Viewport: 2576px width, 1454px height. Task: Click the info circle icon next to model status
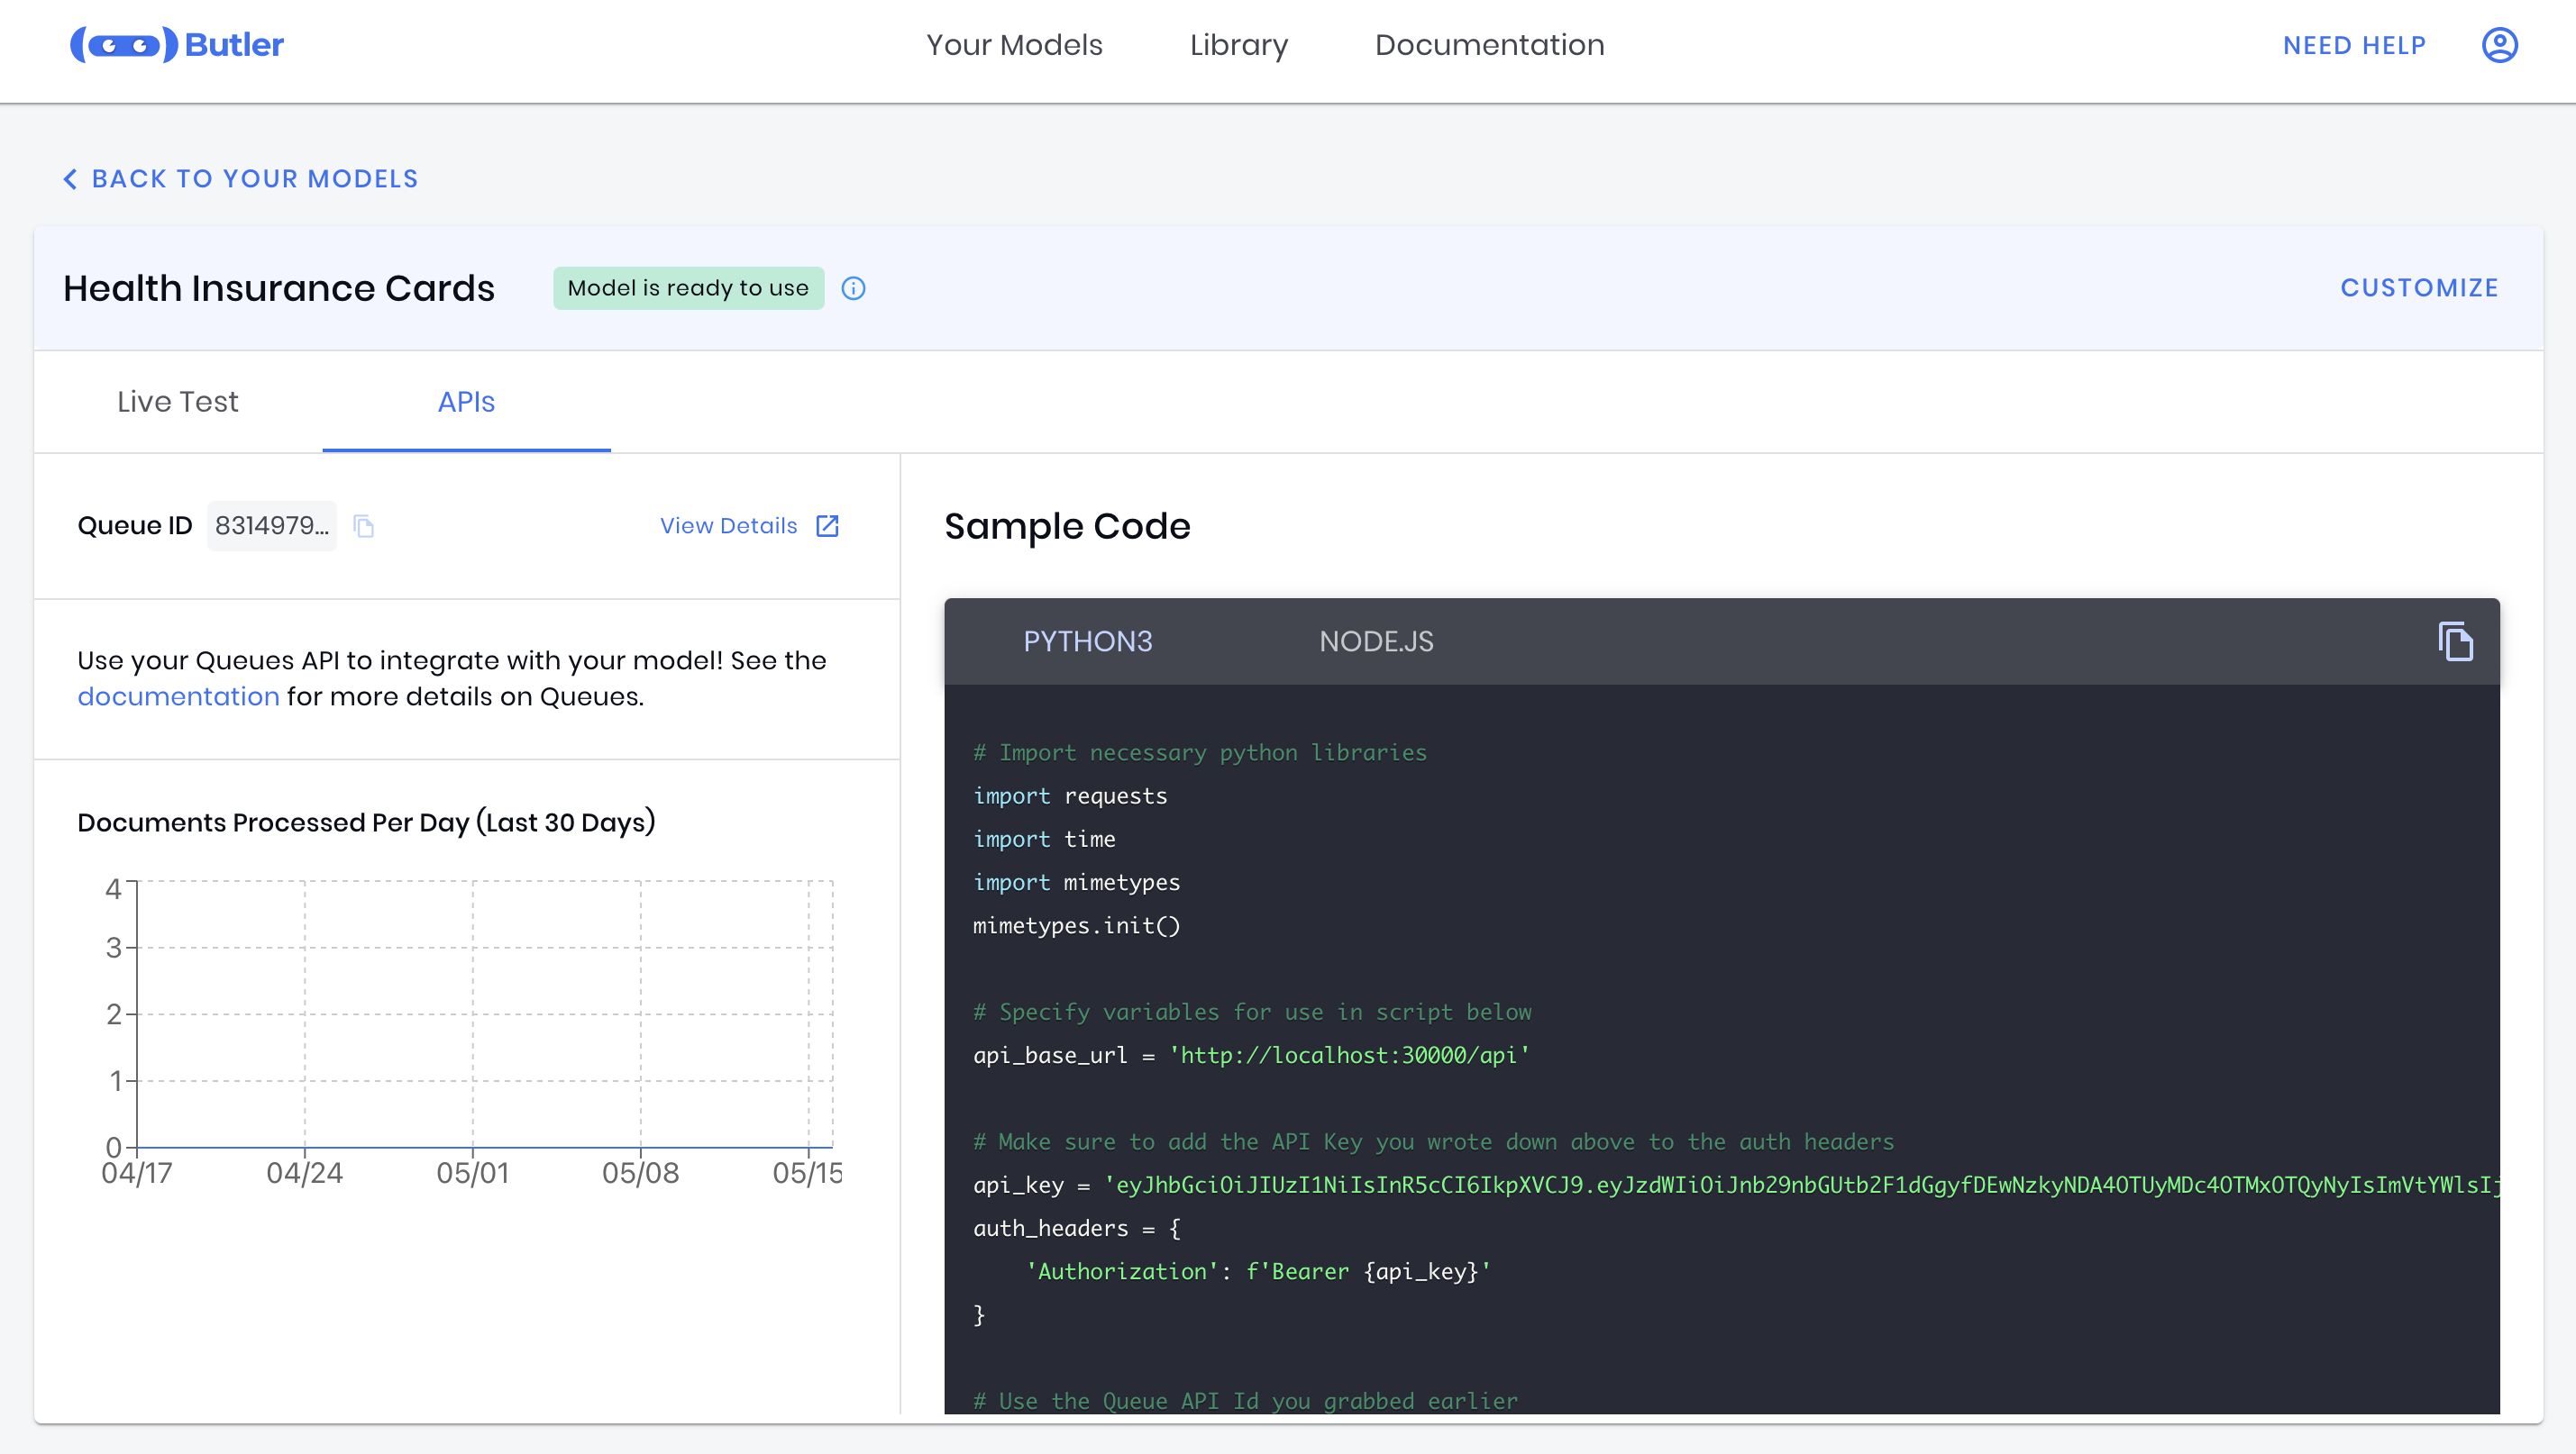(853, 288)
